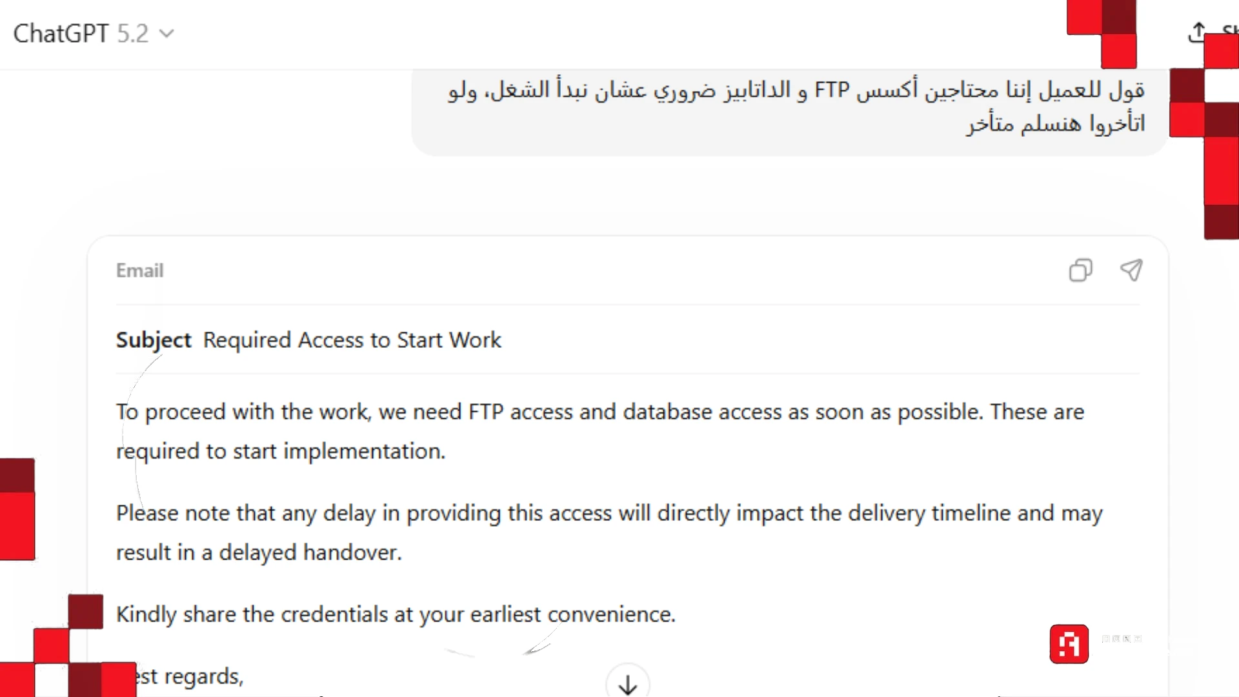
Task: Click the bold Subject label
Action: coord(153,339)
